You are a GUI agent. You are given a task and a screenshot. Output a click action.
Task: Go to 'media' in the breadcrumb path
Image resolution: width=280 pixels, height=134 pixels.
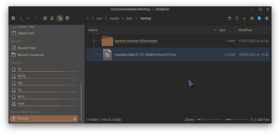[114, 18]
